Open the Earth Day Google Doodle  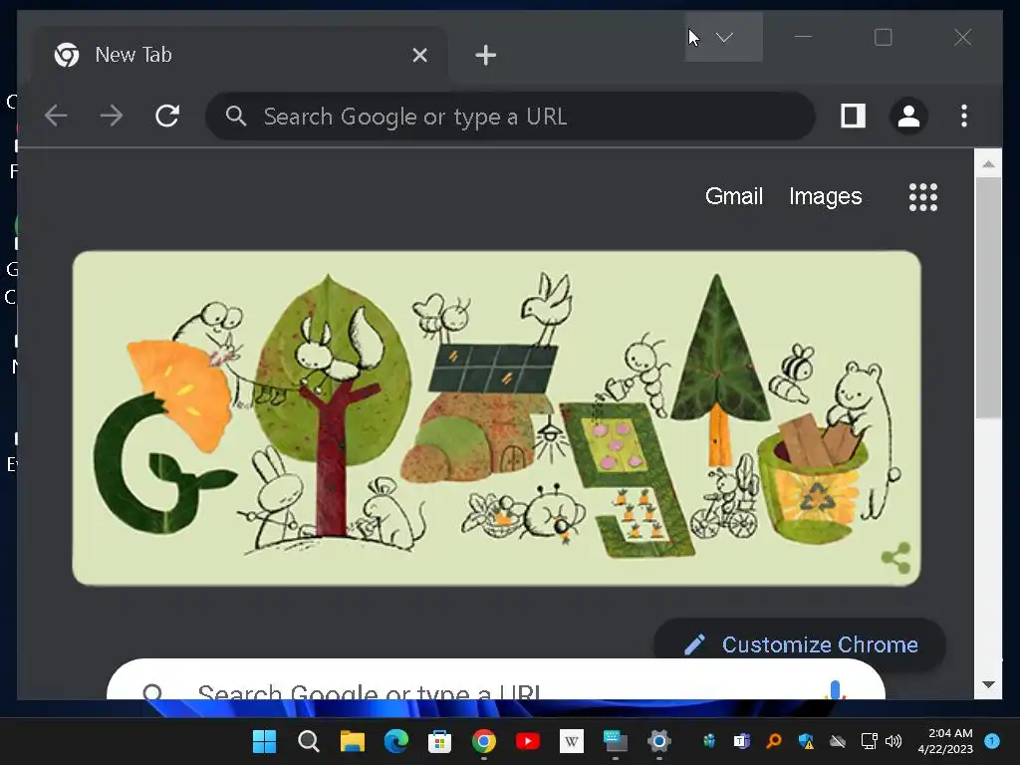[496, 418]
